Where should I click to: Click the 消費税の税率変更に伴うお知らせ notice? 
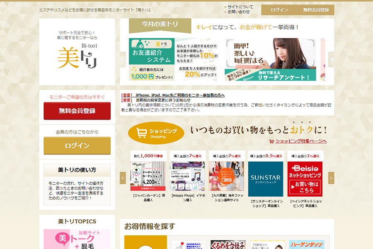point(163,100)
